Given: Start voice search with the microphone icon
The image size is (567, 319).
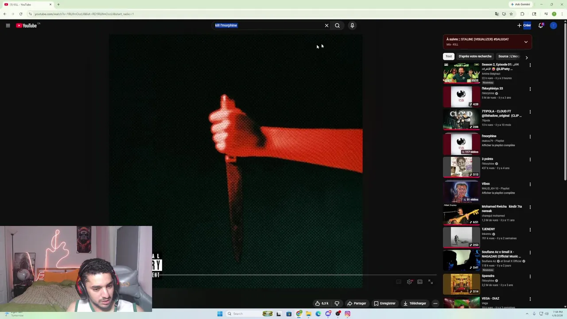Looking at the screenshot, I should pyautogui.click(x=352, y=26).
